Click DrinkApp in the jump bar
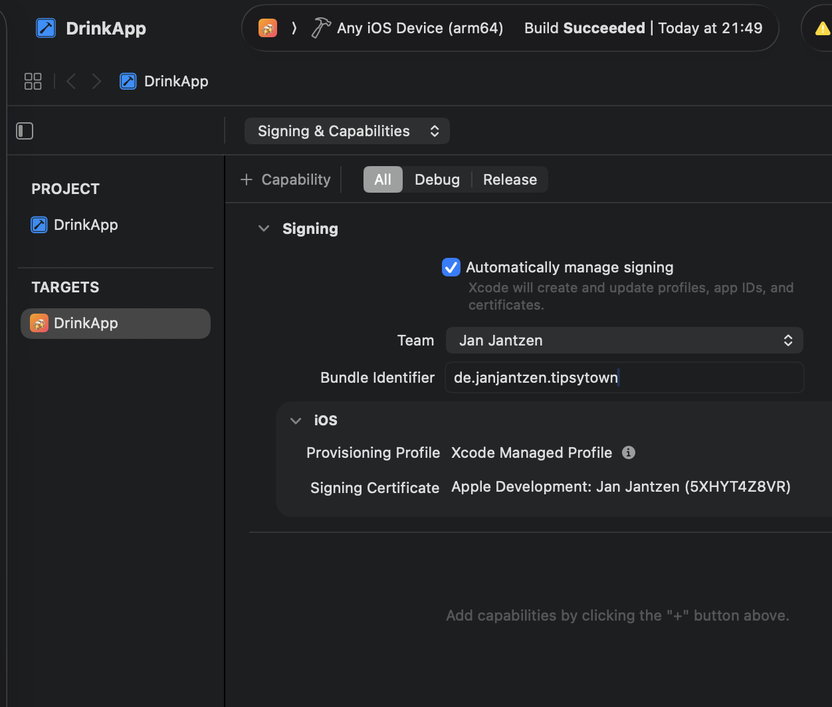832x707 pixels. tap(164, 81)
